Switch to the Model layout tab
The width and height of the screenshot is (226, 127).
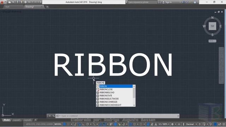7,120
